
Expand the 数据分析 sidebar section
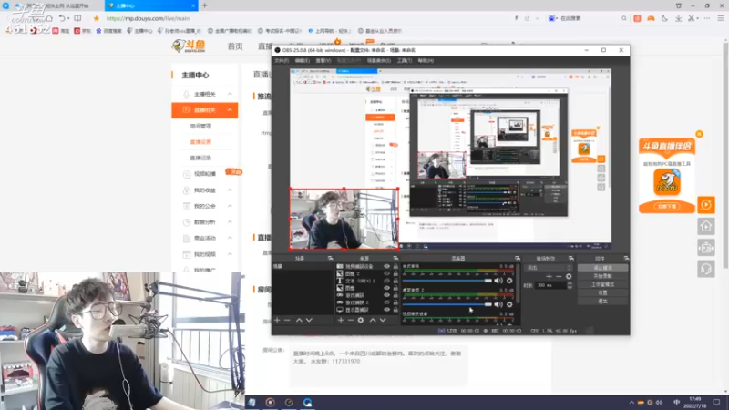click(x=230, y=222)
